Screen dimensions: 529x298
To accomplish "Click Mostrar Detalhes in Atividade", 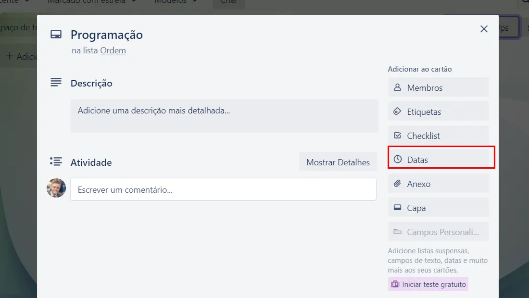I will [x=338, y=162].
